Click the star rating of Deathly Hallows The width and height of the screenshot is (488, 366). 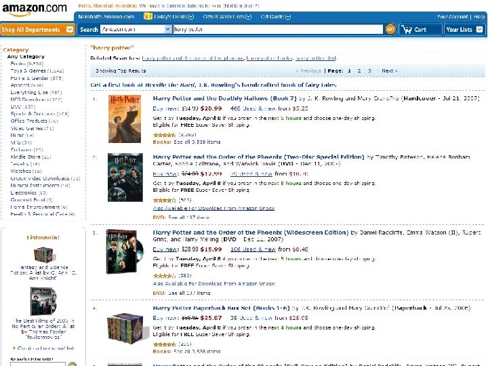pyautogui.click(x=164, y=135)
